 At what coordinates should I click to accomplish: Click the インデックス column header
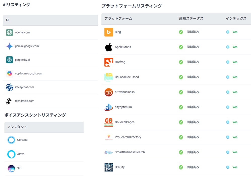pyautogui.click(x=236, y=19)
